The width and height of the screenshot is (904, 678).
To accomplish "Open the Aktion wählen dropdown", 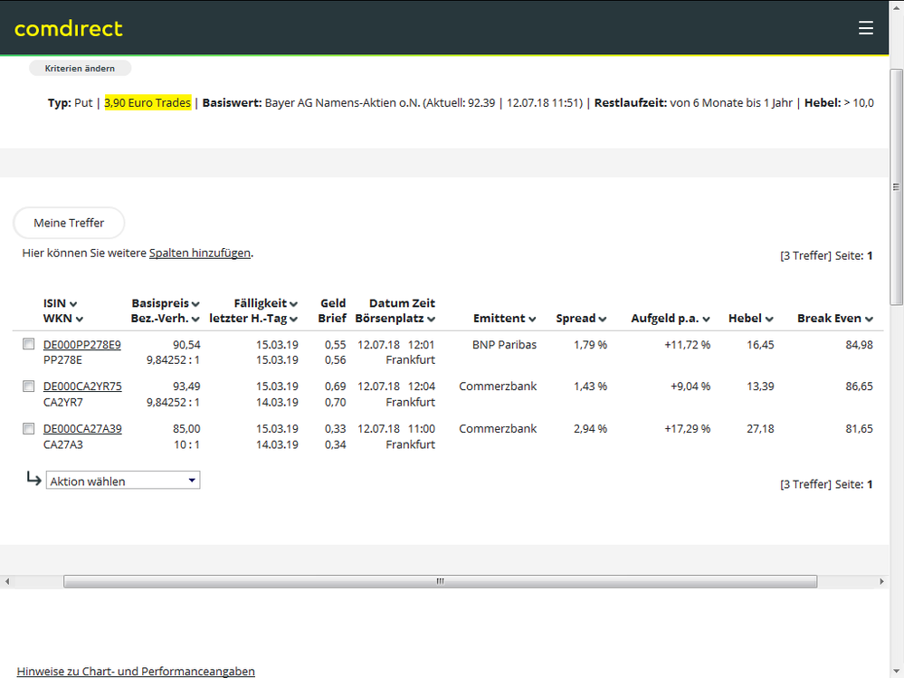I will tap(123, 481).
